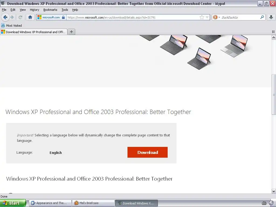The height and width of the screenshot is (207, 276).
Task: Select the Download Windows XP Professional tab
Action: click(34, 32)
